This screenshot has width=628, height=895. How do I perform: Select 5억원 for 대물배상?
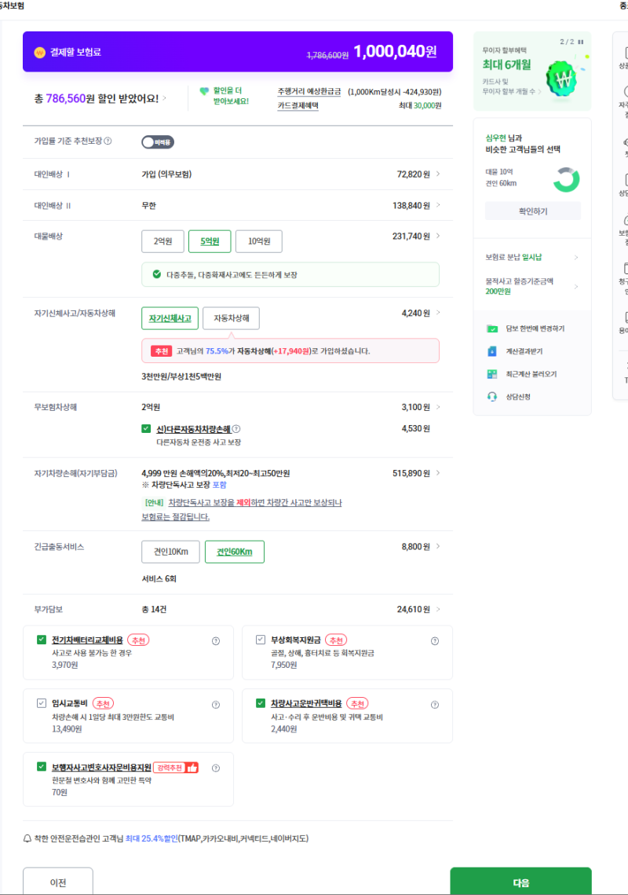point(210,241)
